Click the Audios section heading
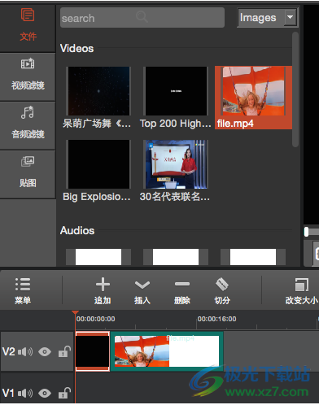319x405 pixels. [x=77, y=231]
